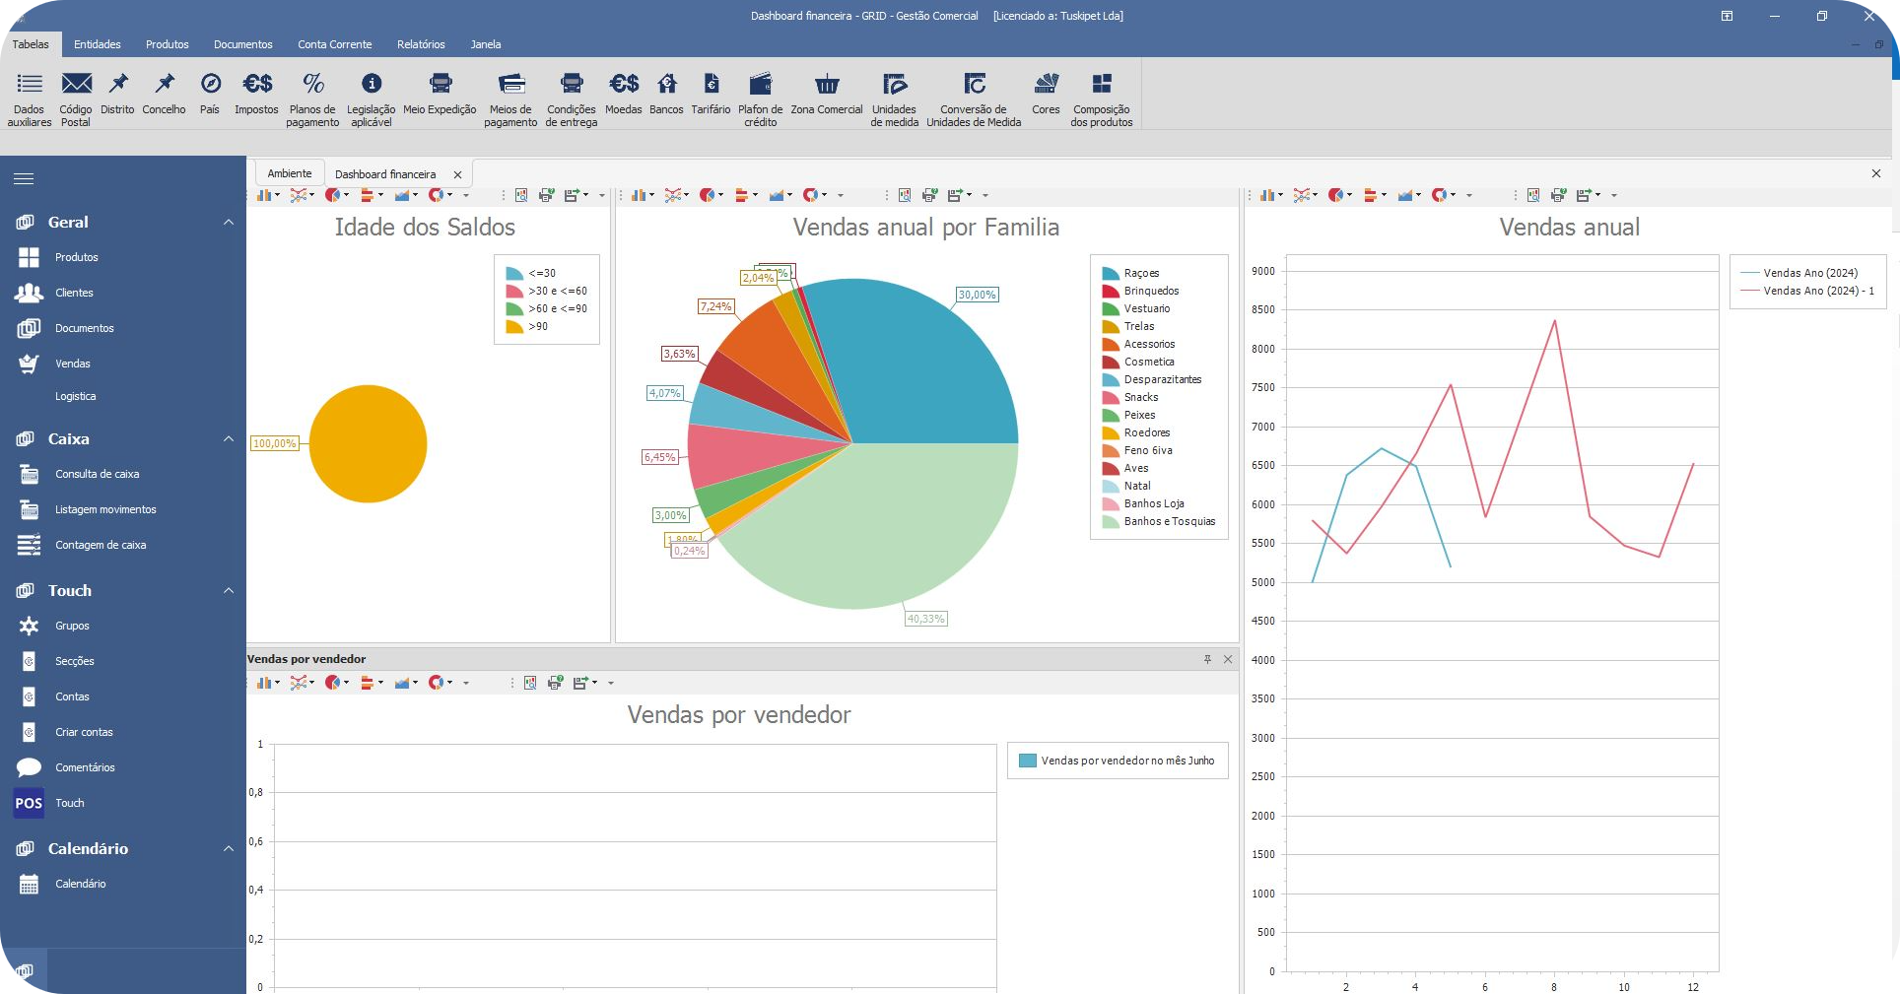Image resolution: width=1900 pixels, height=994 pixels.
Task: Close the Dashboard financeira tab
Action: point(457,174)
